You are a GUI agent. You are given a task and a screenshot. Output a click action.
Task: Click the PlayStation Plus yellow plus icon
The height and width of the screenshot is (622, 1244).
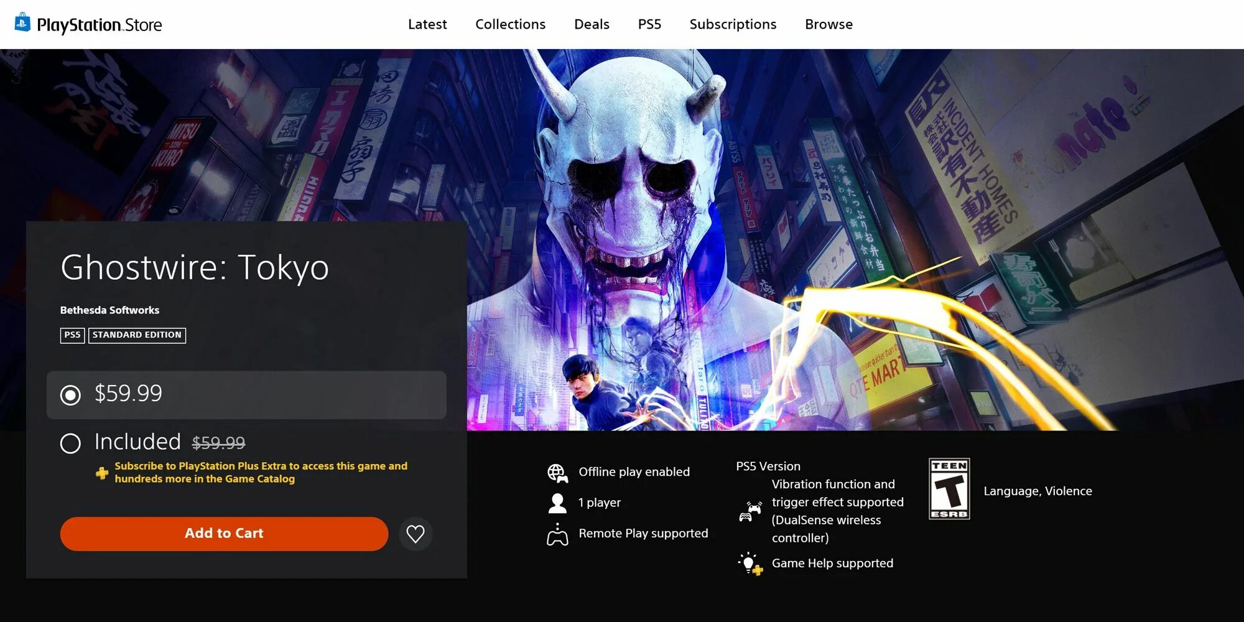(x=102, y=473)
